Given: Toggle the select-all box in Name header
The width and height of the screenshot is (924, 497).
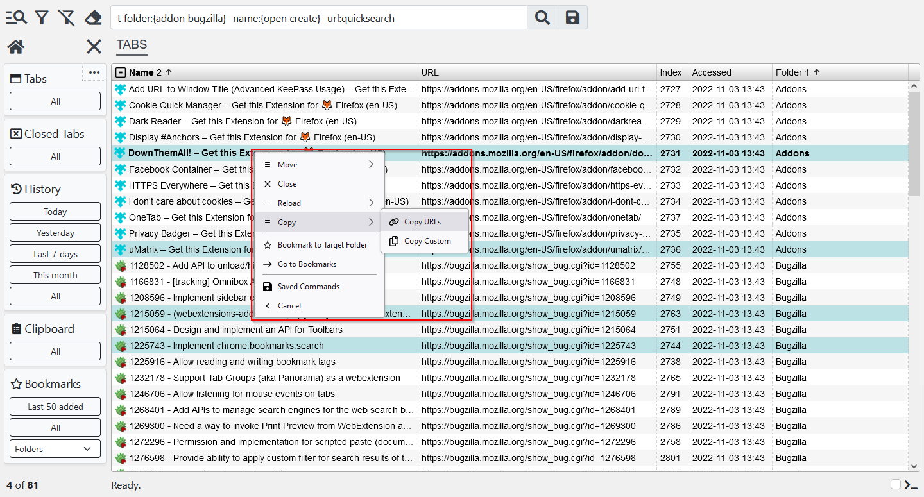Looking at the screenshot, I should pos(120,72).
